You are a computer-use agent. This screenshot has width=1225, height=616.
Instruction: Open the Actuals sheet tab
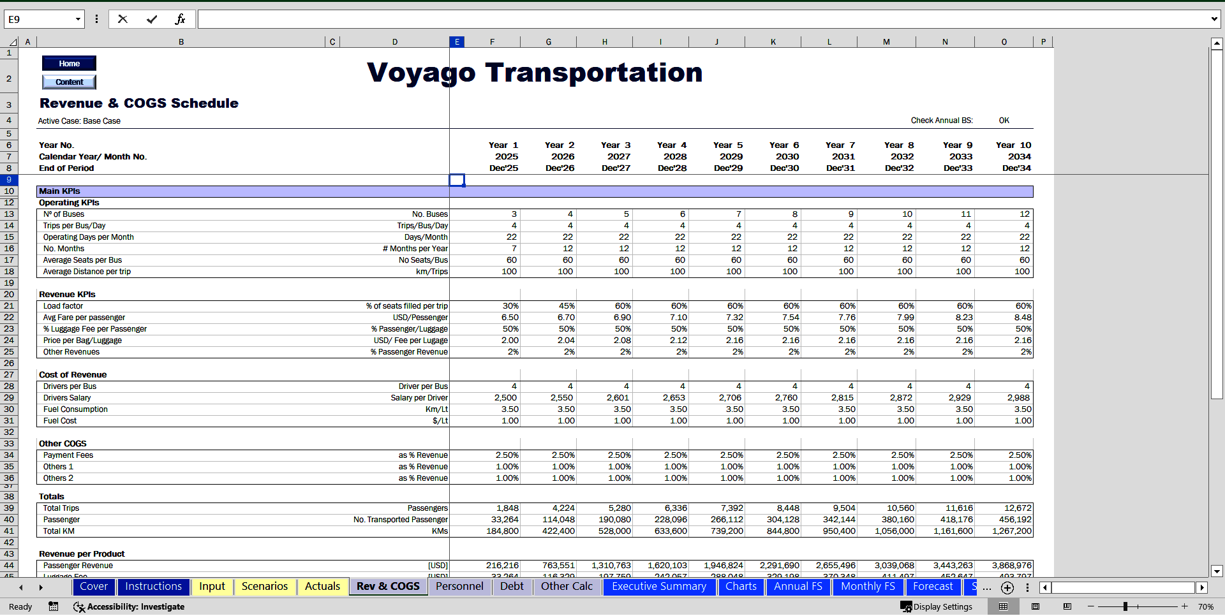click(x=322, y=587)
